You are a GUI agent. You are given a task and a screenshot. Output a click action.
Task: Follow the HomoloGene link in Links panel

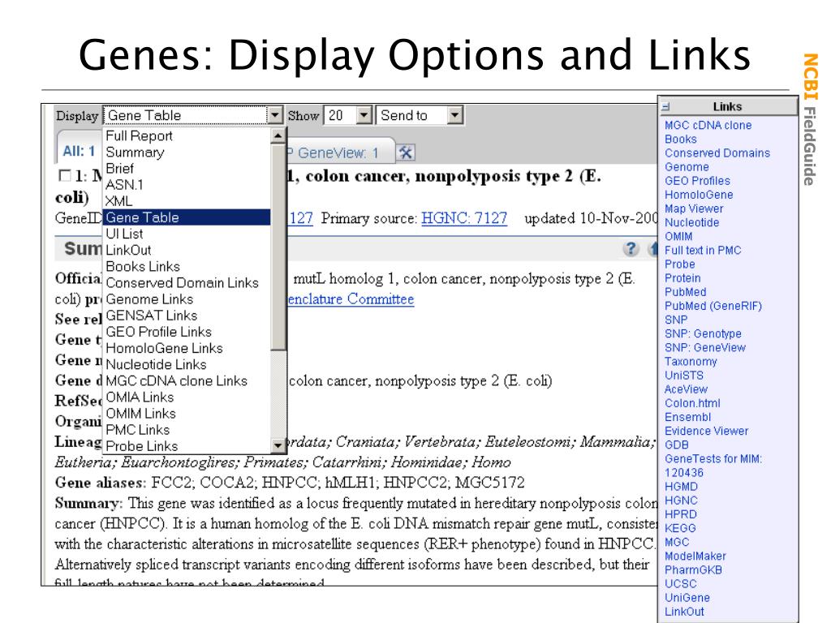pos(699,195)
